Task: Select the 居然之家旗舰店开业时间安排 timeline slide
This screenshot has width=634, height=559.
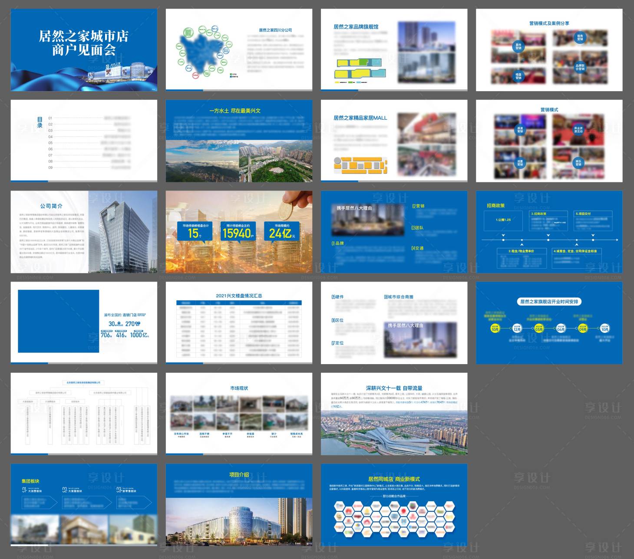Action: (549, 323)
